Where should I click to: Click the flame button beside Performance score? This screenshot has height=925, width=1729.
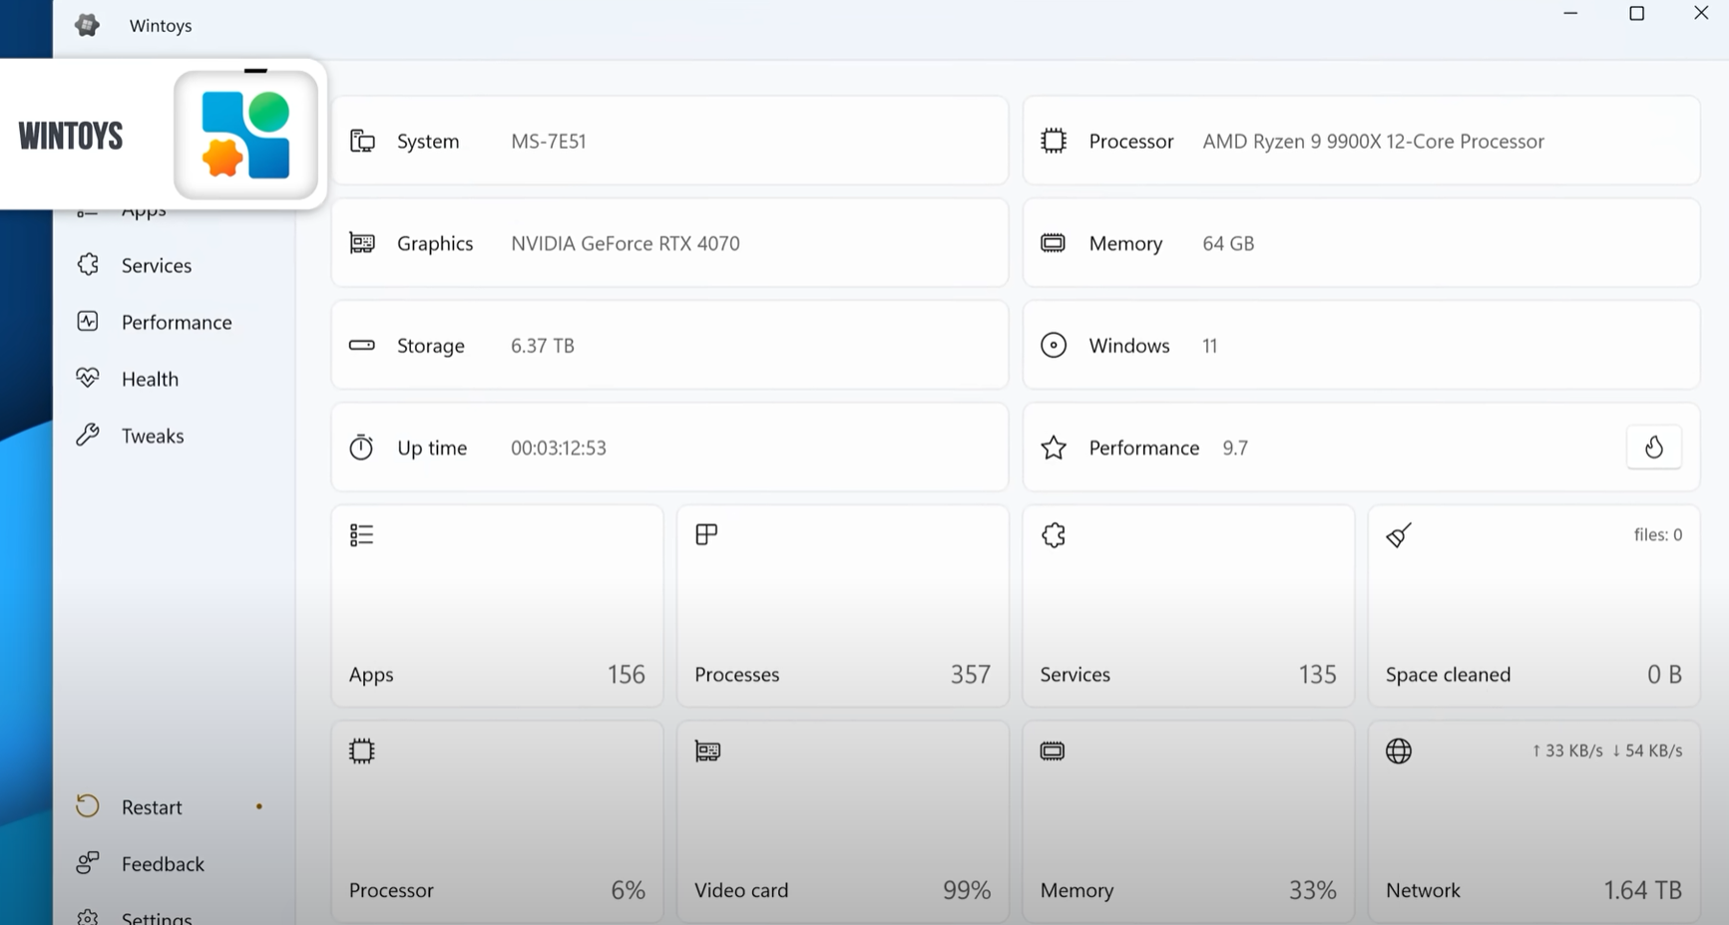coord(1653,448)
